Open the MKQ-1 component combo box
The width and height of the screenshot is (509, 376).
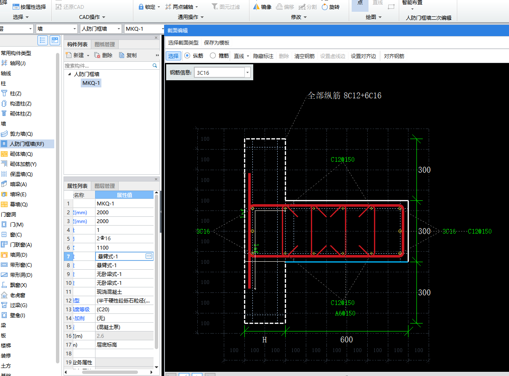tap(144, 29)
